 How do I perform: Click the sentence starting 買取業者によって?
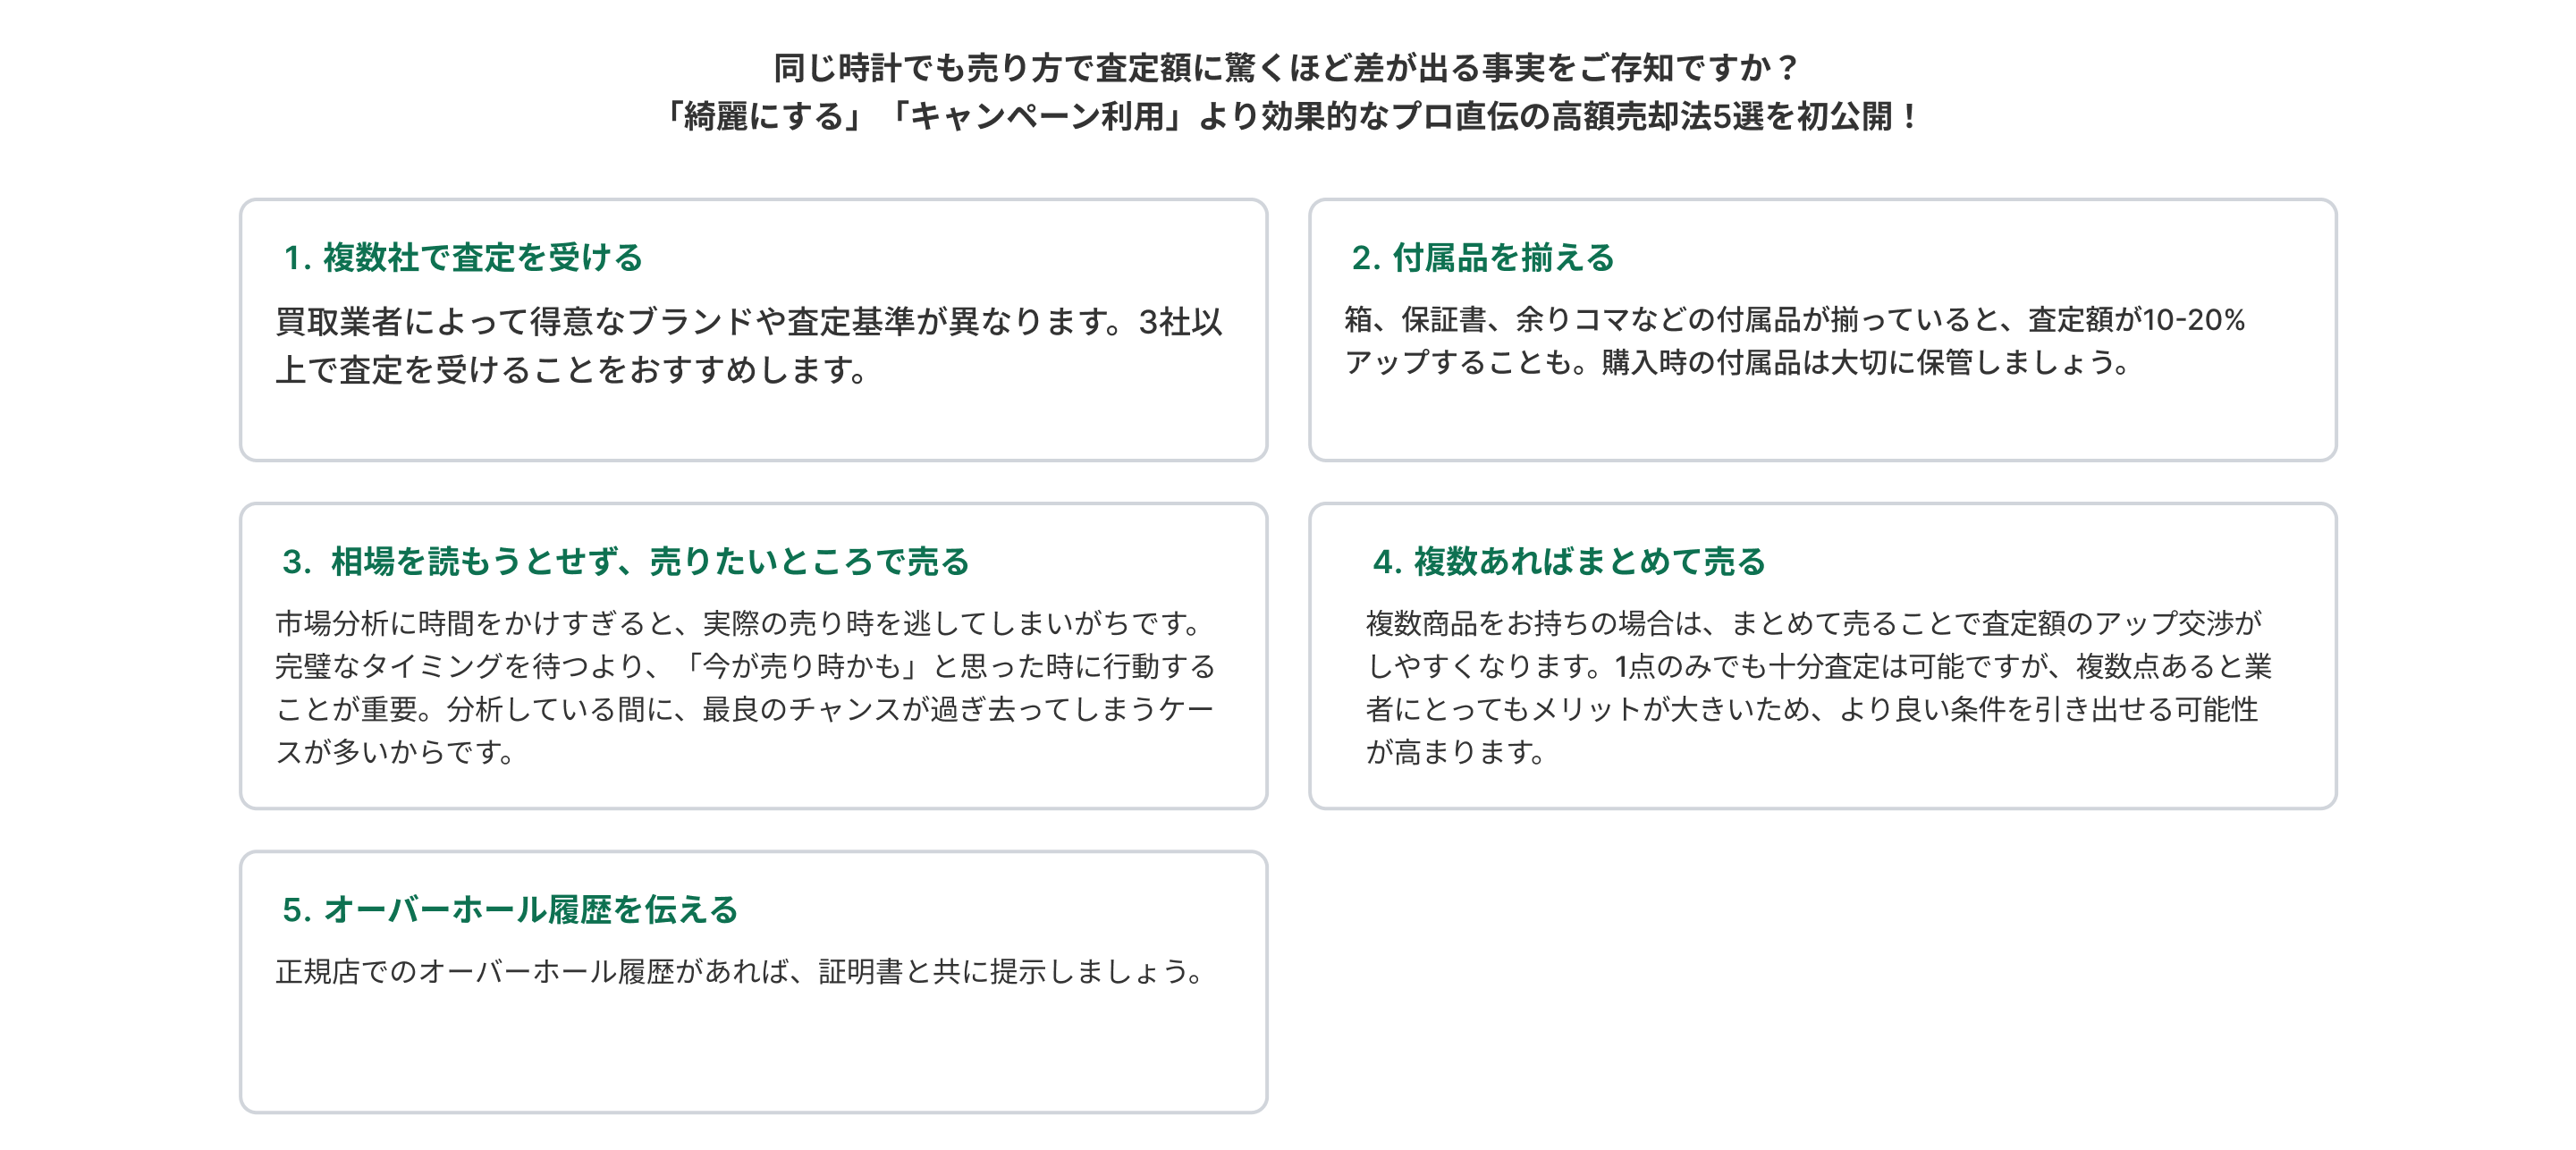(700, 322)
